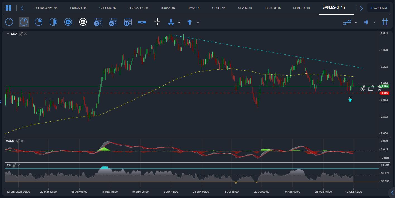Activate the crosshair cursor tool
Screen dimensions: 395x198
pos(157,22)
